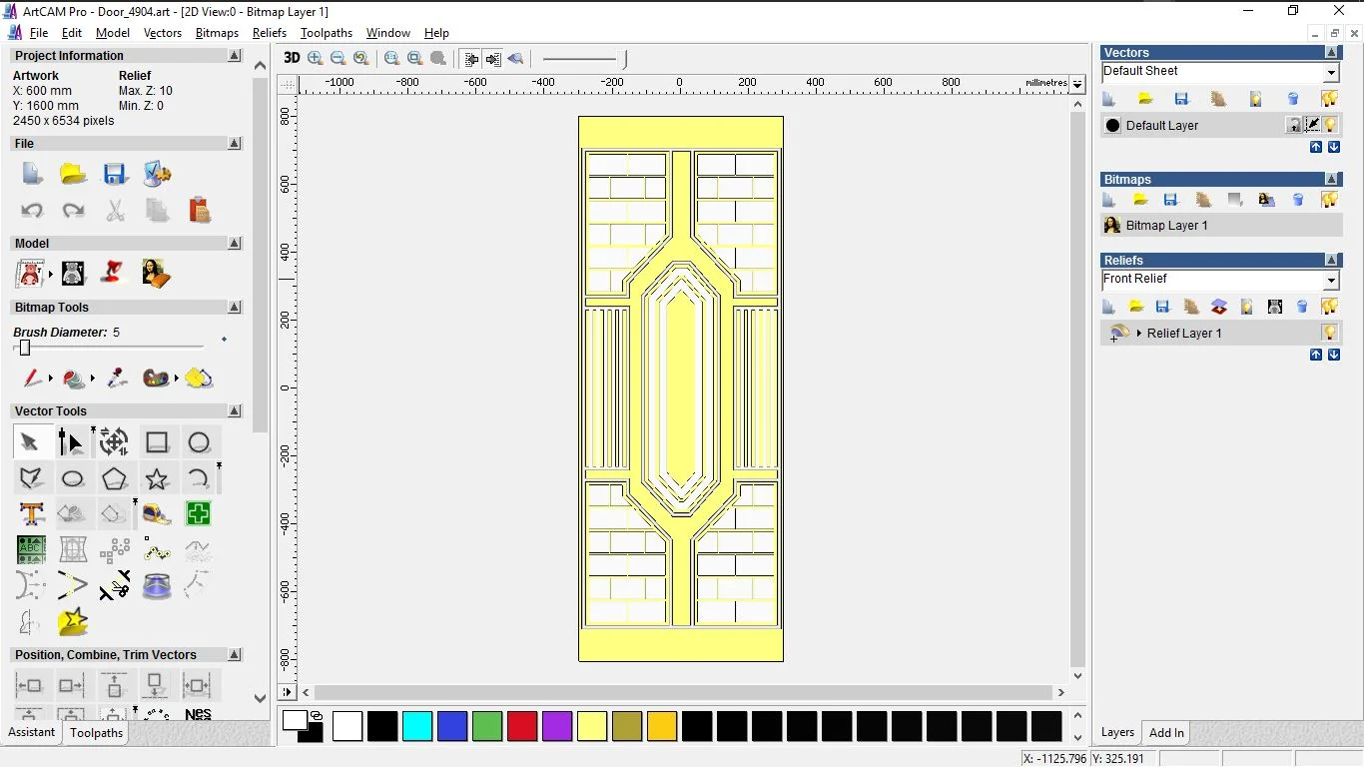Switch to 3D view mode
This screenshot has height=767, width=1364.
[291, 58]
